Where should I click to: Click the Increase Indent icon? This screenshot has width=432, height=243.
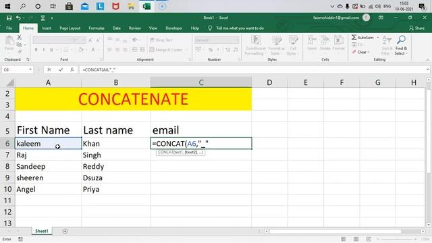(142, 50)
